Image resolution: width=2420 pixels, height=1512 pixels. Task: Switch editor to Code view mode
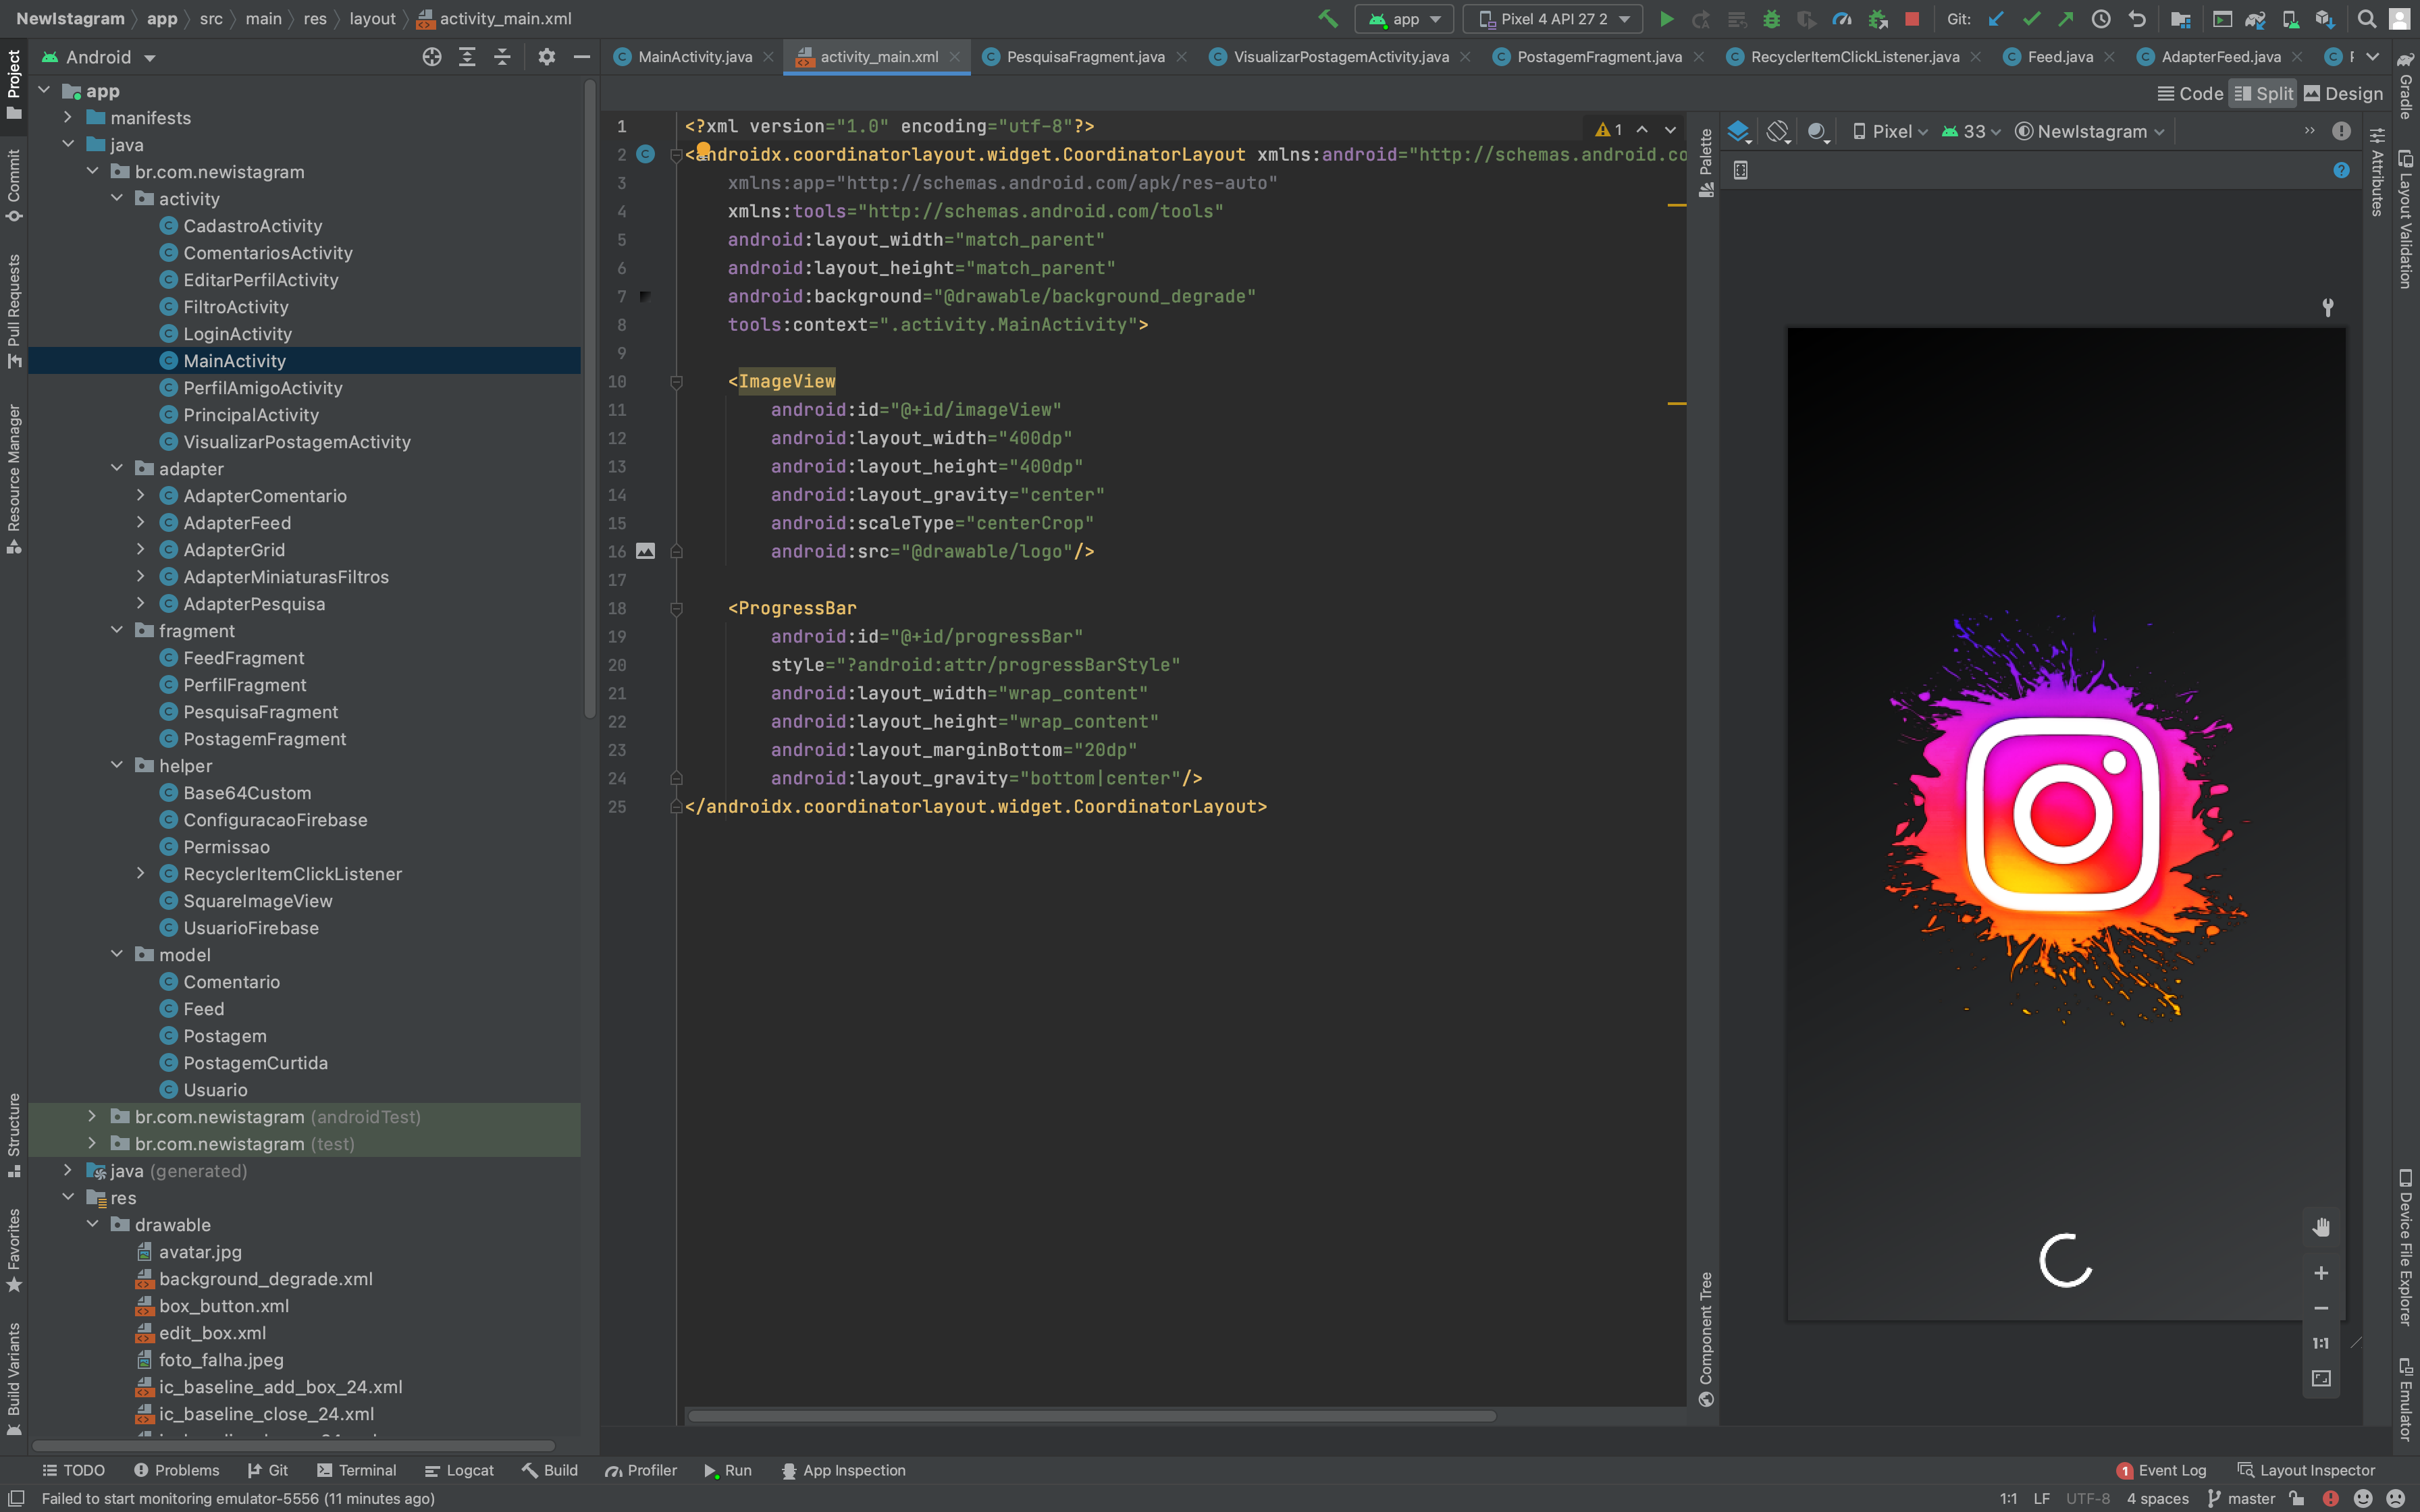[2191, 93]
